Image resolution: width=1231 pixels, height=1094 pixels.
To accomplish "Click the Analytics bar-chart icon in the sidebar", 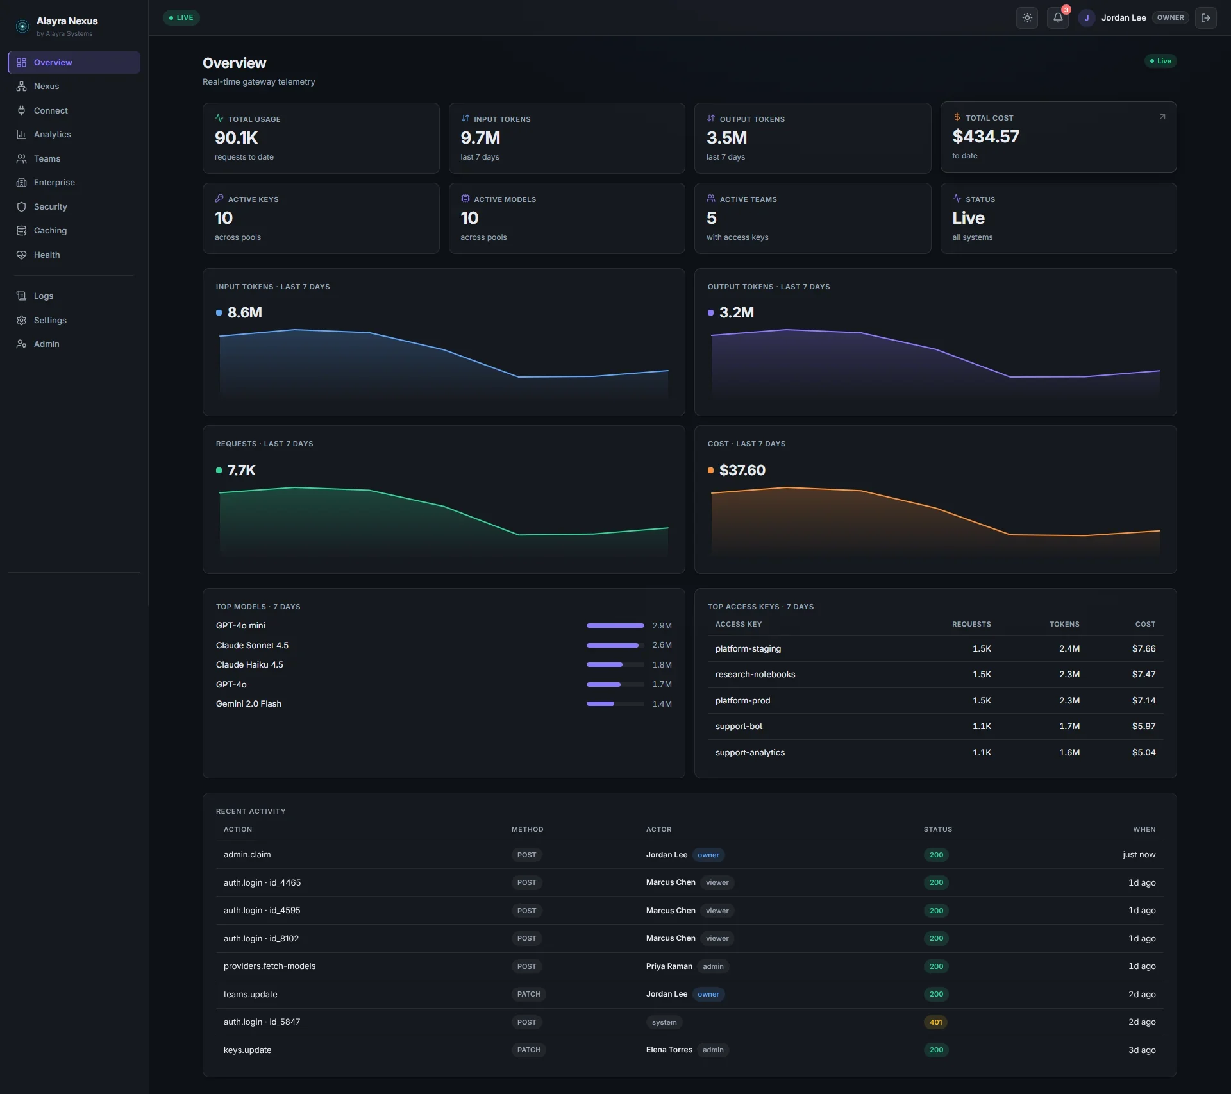I will pyautogui.click(x=21, y=135).
